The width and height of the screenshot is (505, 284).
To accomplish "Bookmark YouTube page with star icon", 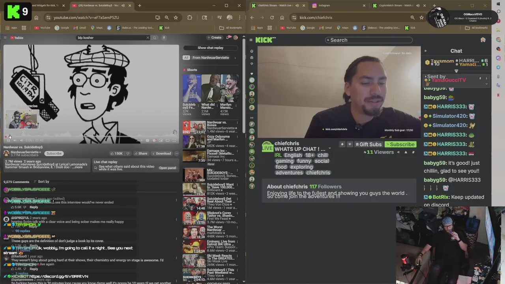I will [176, 17].
